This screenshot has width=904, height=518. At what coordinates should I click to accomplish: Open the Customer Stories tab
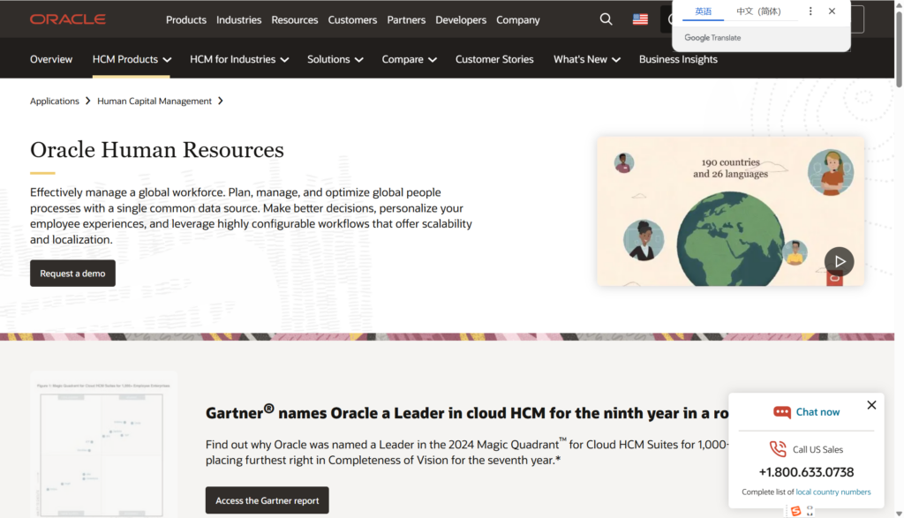coord(494,59)
